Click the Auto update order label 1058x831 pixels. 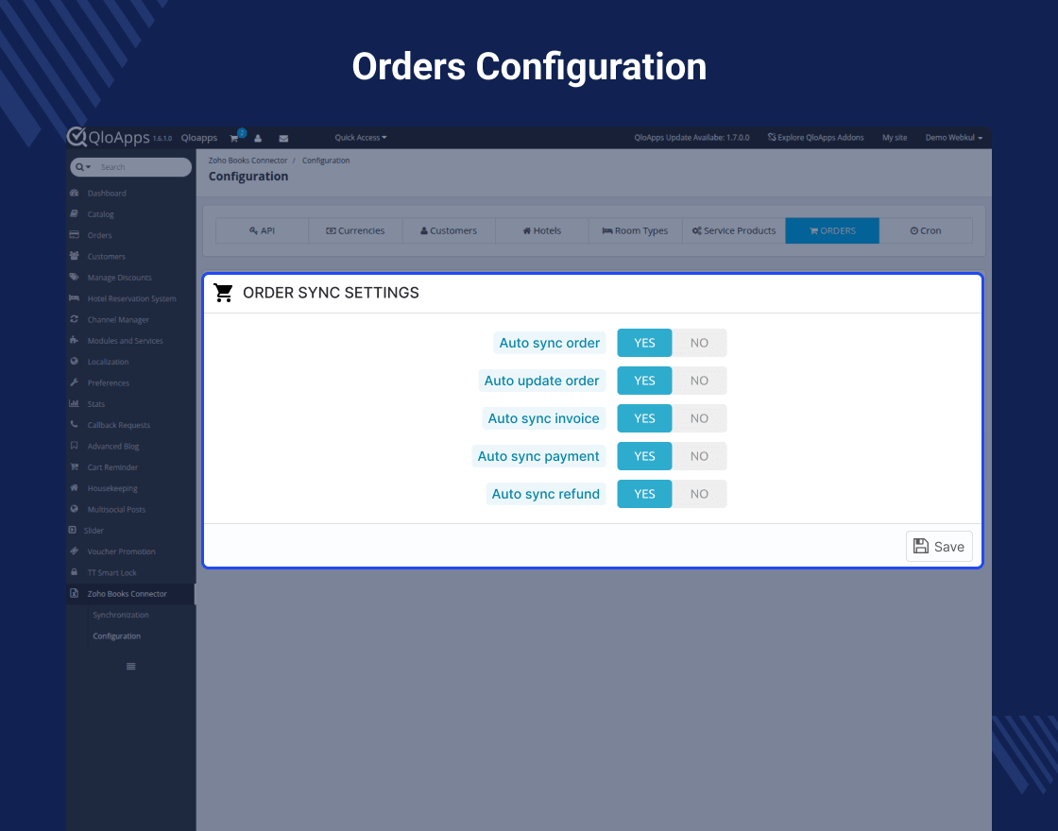click(541, 381)
